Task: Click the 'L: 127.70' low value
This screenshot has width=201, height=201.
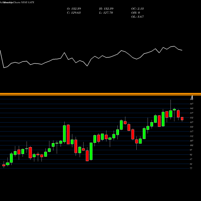Action: (x=106, y=13)
